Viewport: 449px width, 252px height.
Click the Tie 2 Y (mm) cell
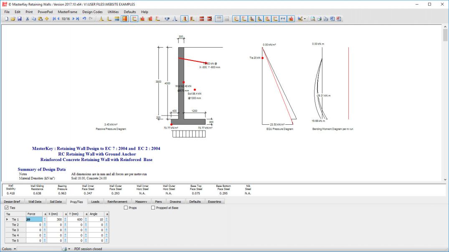(76, 225)
